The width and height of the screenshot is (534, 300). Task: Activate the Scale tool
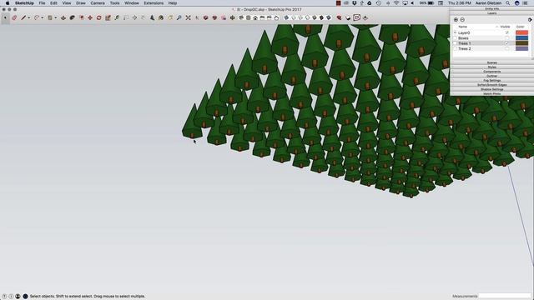point(108,17)
